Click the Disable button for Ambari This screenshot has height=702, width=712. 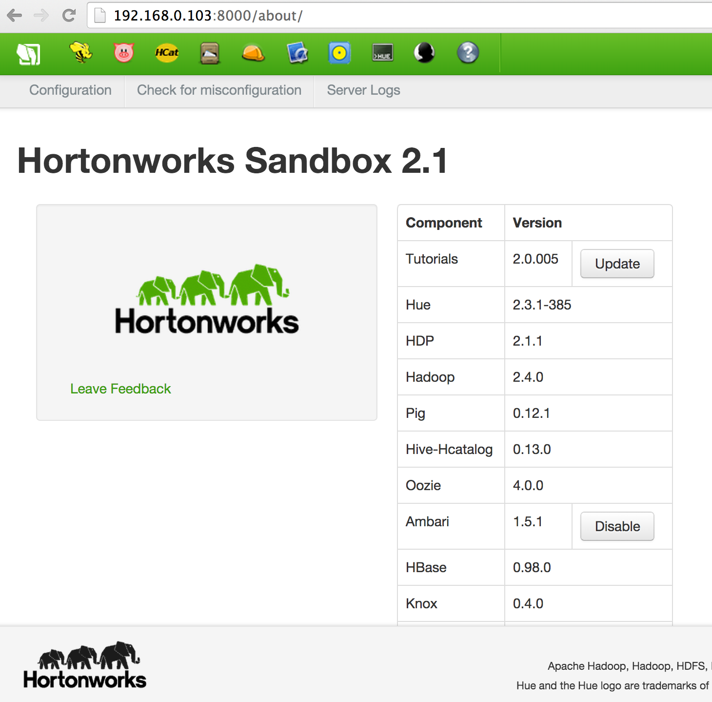point(617,526)
